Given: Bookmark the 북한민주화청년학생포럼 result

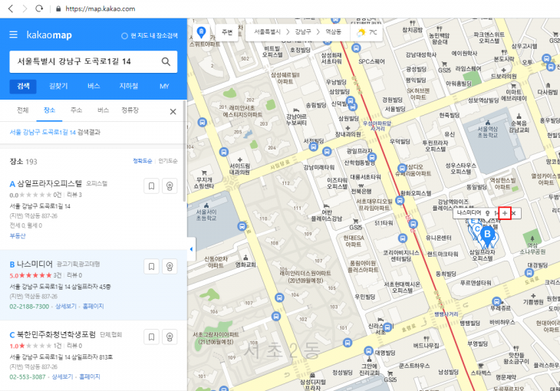Looking at the screenshot, I should pyautogui.click(x=152, y=337).
